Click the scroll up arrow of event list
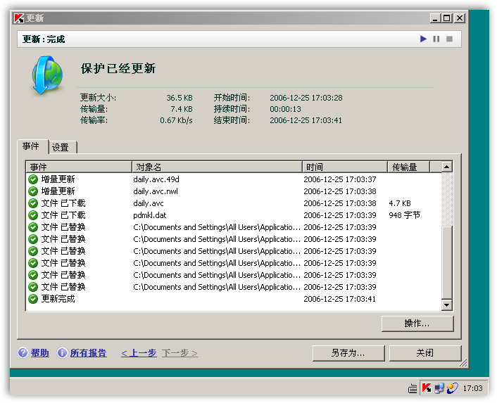The height and width of the screenshot is (403, 497). point(446,167)
